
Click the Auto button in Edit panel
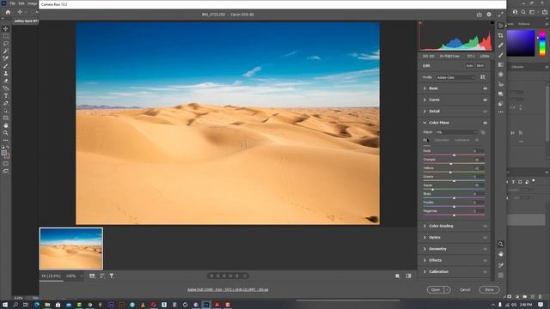(x=469, y=66)
